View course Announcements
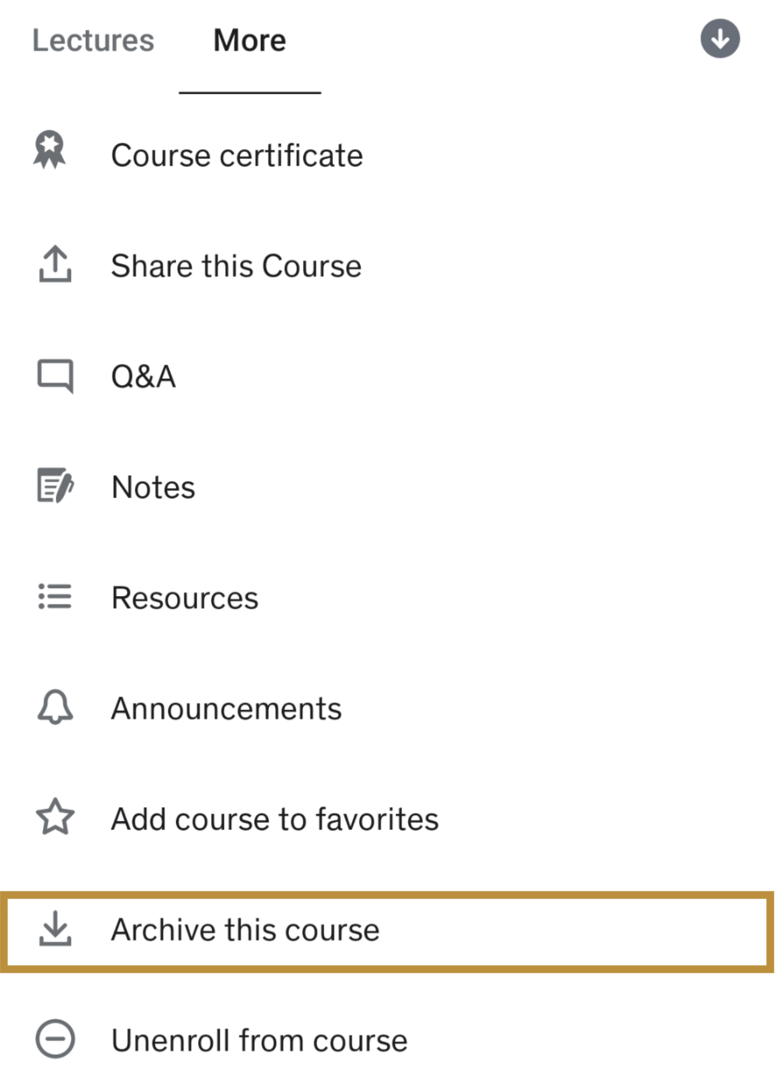 (226, 709)
